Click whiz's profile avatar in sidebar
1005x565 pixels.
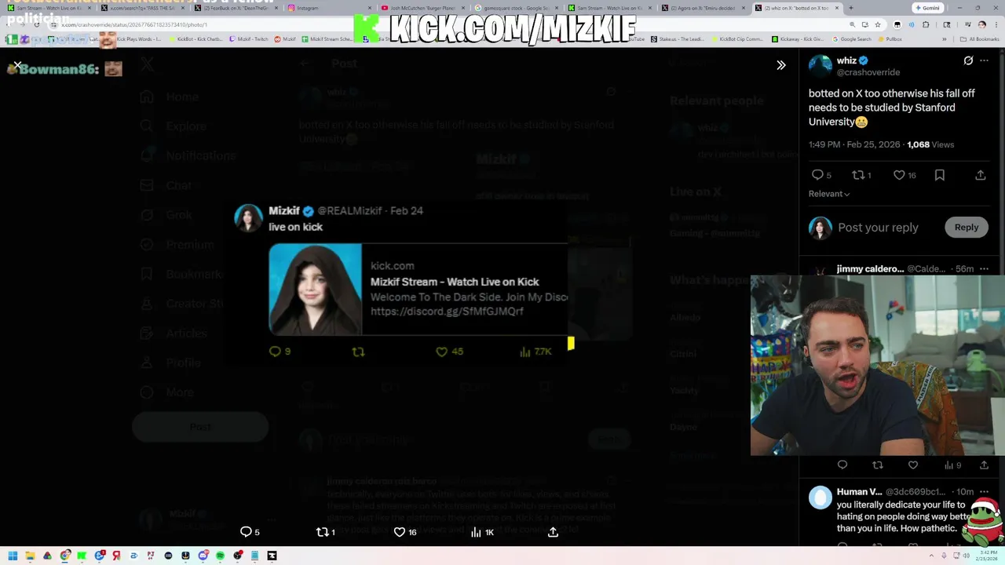(820, 66)
